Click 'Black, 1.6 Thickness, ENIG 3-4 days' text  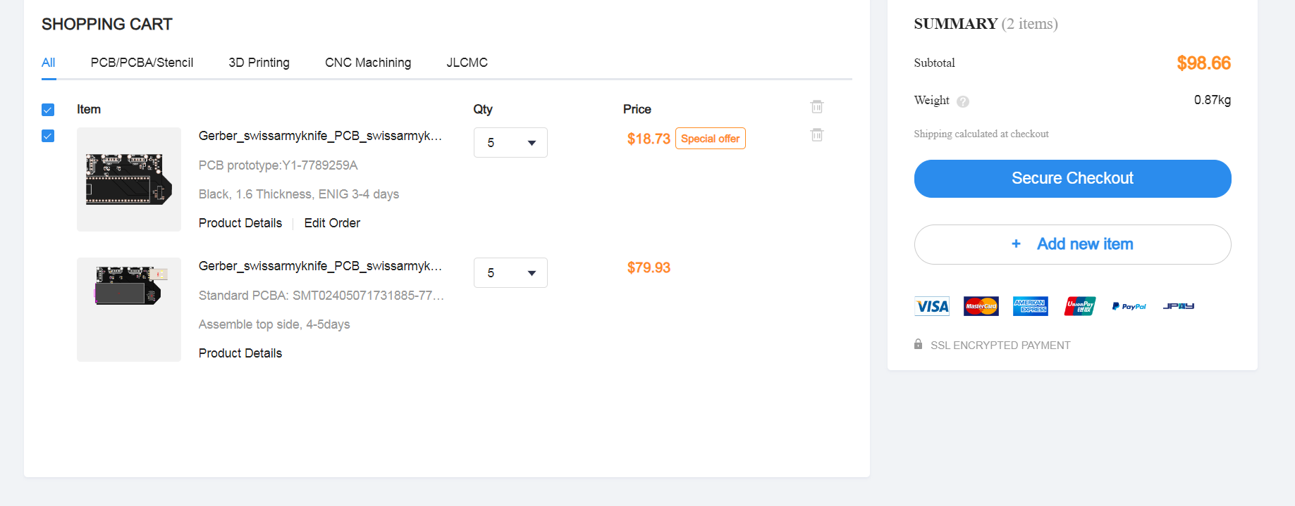pos(299,194)
